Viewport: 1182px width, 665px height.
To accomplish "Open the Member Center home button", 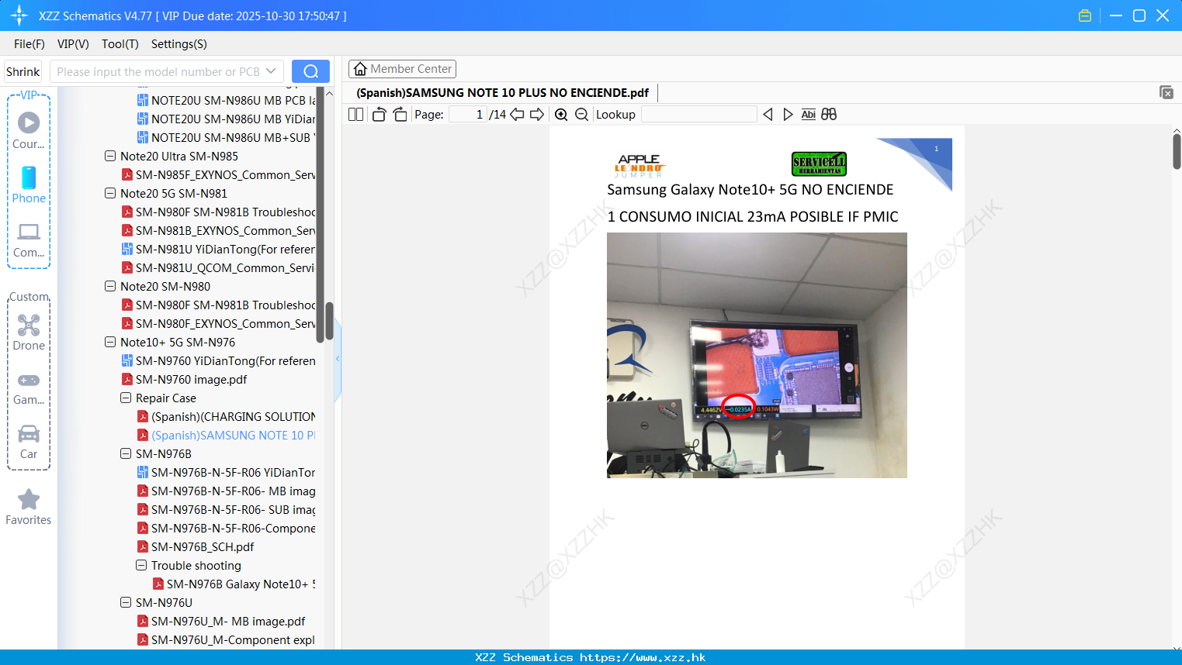I will (402, 69).
